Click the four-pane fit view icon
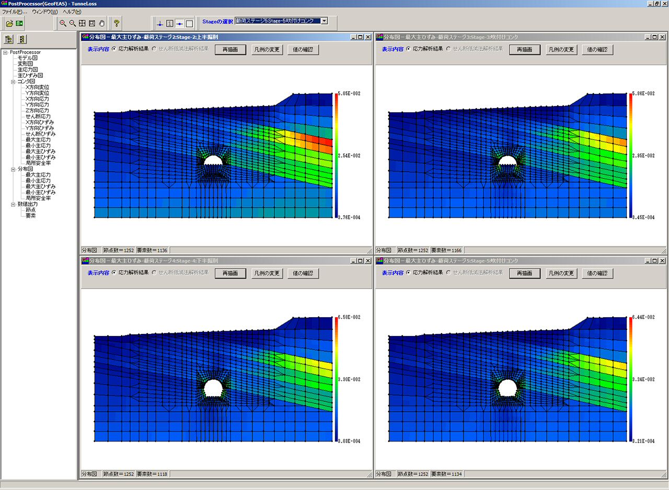Screen dimensions: 669x490 pyautogui.click(x=83, y=23)
